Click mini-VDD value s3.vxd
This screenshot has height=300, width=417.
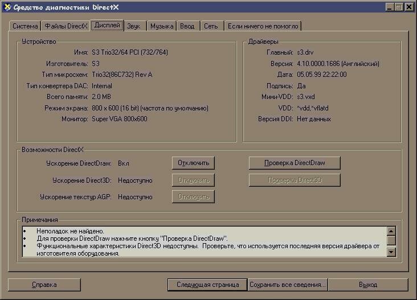coord(306,97)
